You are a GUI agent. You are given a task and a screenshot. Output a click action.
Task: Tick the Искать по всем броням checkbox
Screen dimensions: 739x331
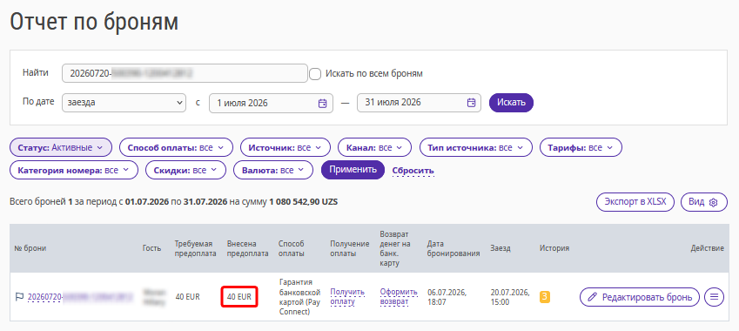315,74
